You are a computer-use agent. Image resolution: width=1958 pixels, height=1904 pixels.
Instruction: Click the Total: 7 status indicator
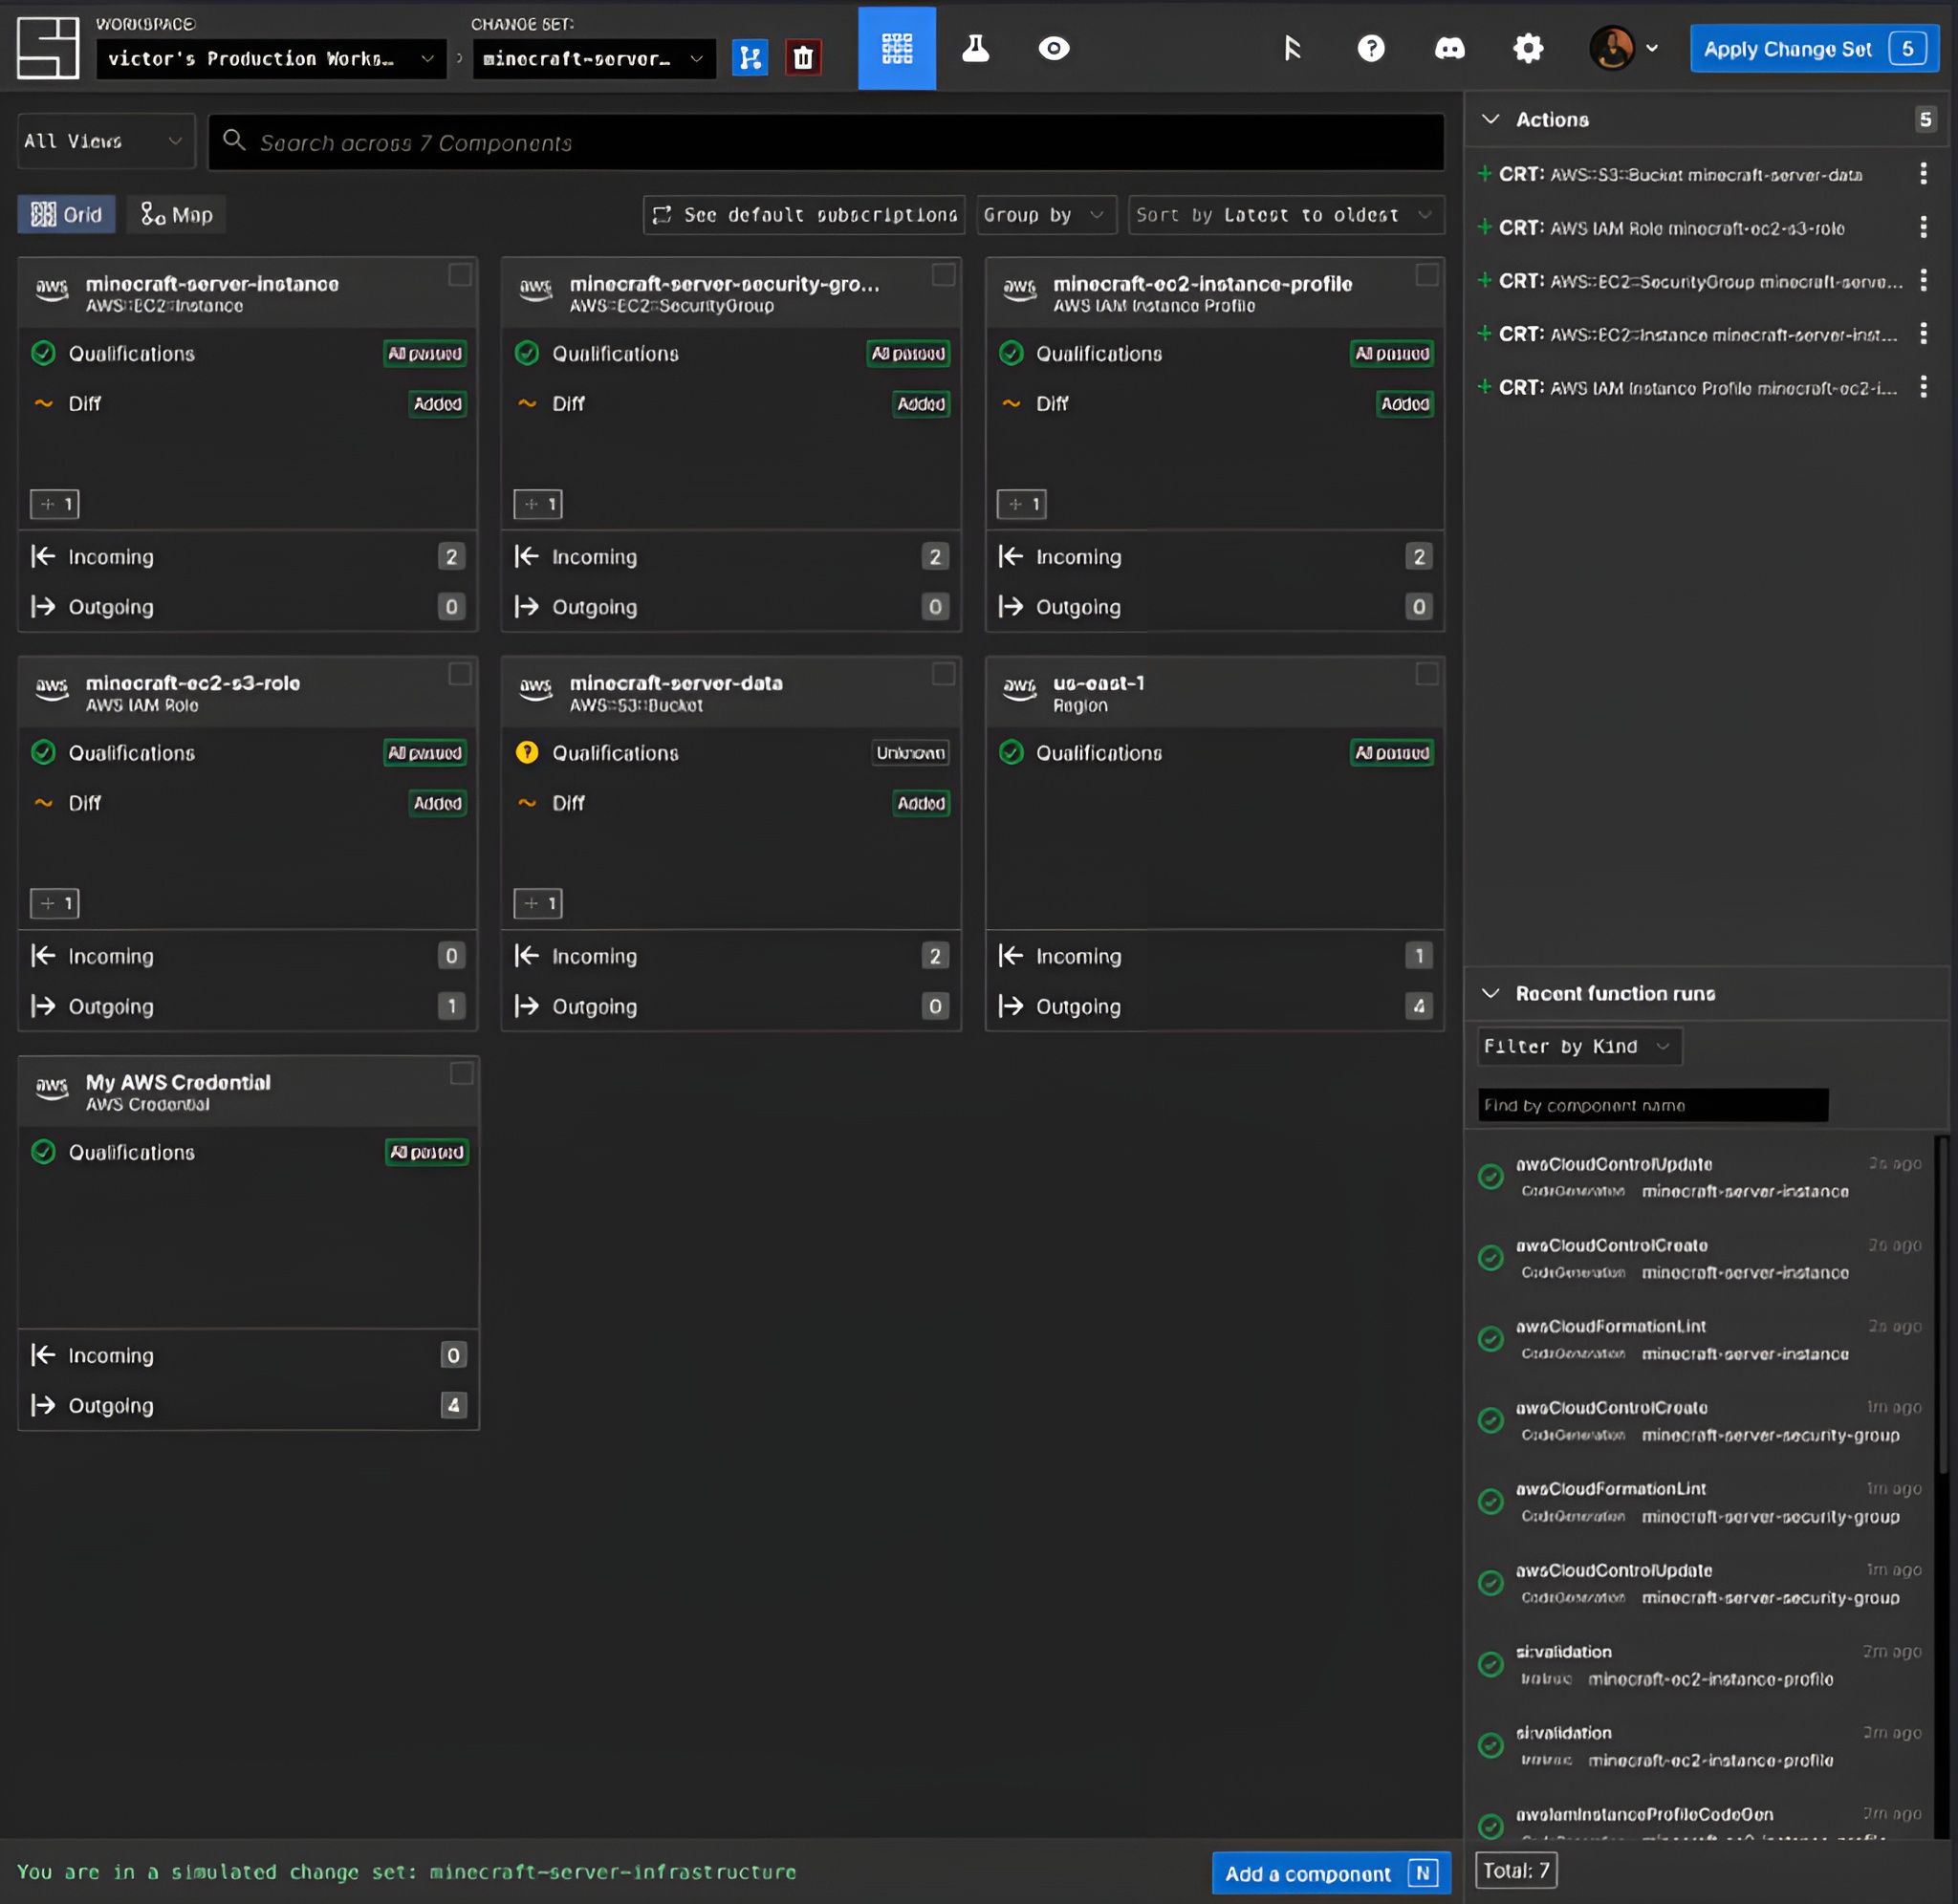click(x=1516, y=1870)
